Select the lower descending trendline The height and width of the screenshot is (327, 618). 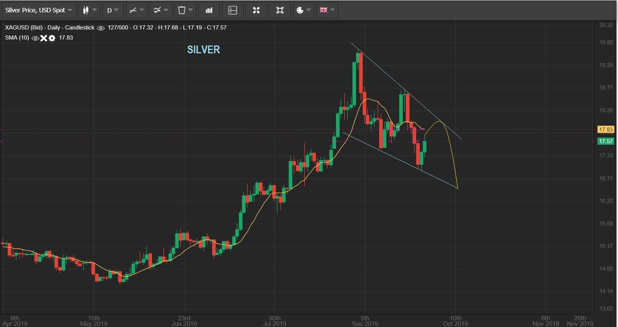coord(400,160)
